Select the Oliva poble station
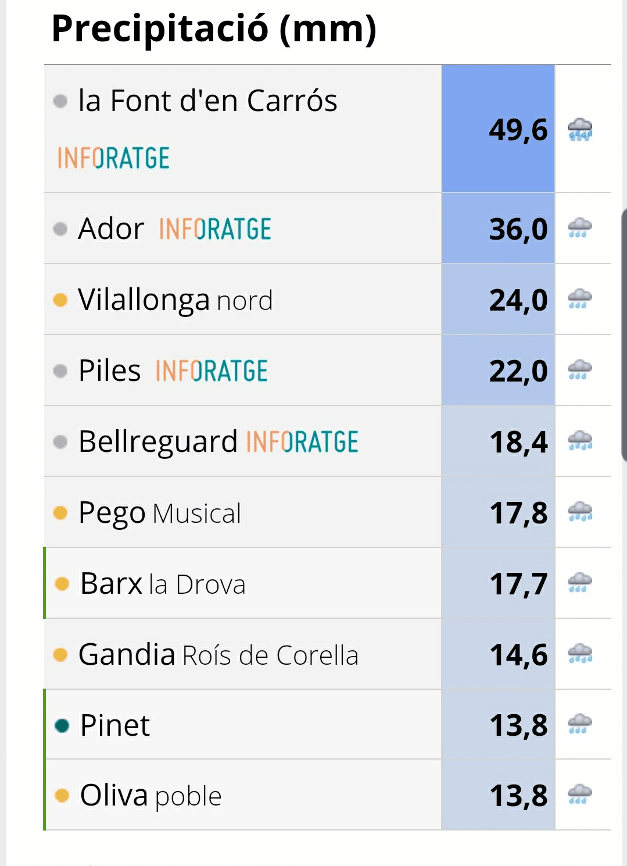Image resolution: width=627 pixels, height=866 pixels. click(151, 795)
